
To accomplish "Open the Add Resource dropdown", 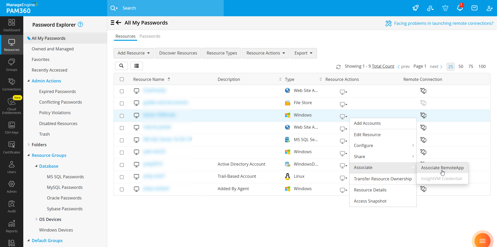I will tap(134, 53).
